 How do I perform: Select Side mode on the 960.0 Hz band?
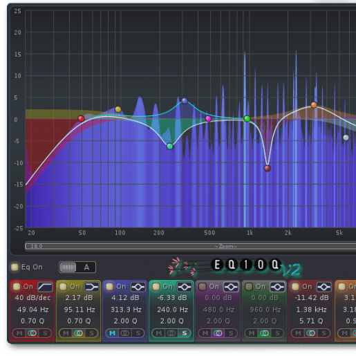(277, 333)
